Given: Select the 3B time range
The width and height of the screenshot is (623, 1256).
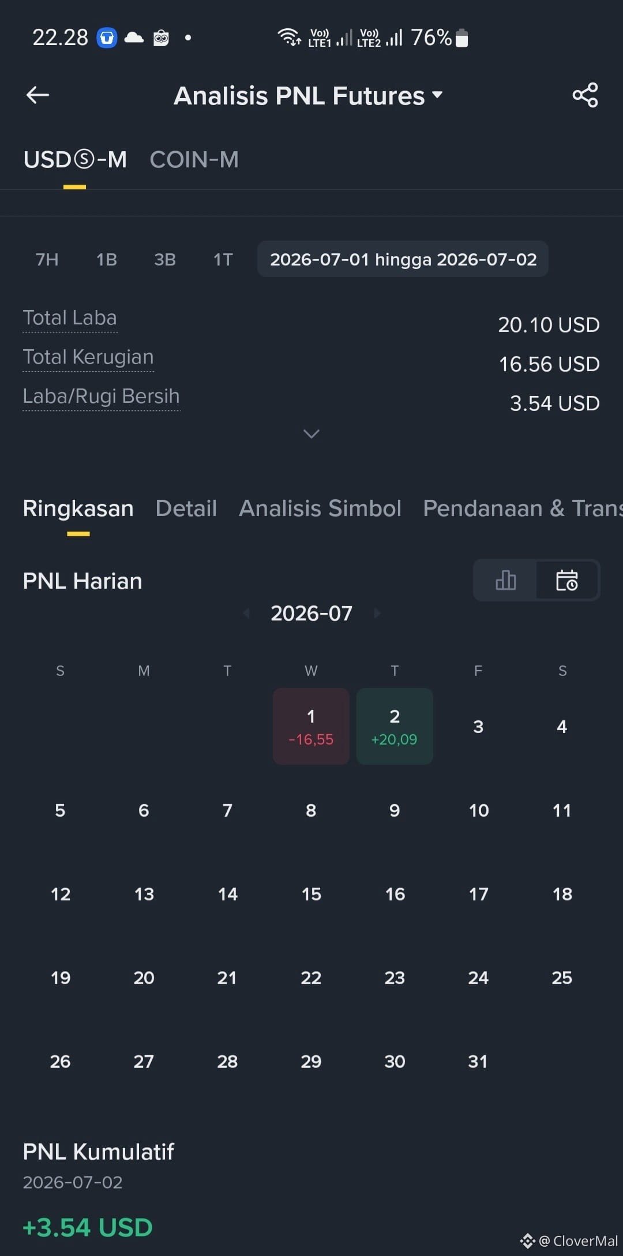Looking at the screenshot, I should click(165, 260).
